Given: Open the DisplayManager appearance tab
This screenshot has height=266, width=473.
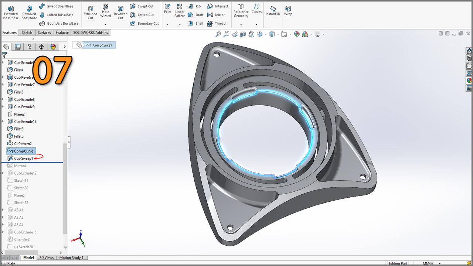Looking at the screenshot, I should (x=53, y=47).
